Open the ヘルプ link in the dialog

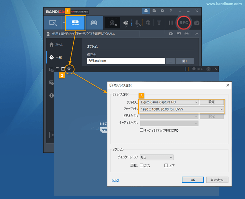[115, 180]
